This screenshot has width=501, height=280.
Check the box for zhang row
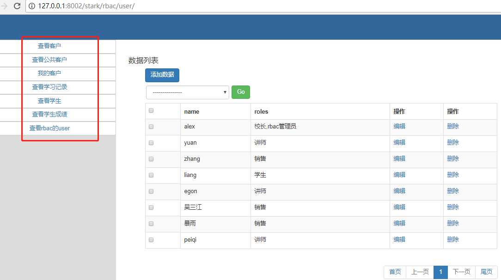tap(151, 159)
